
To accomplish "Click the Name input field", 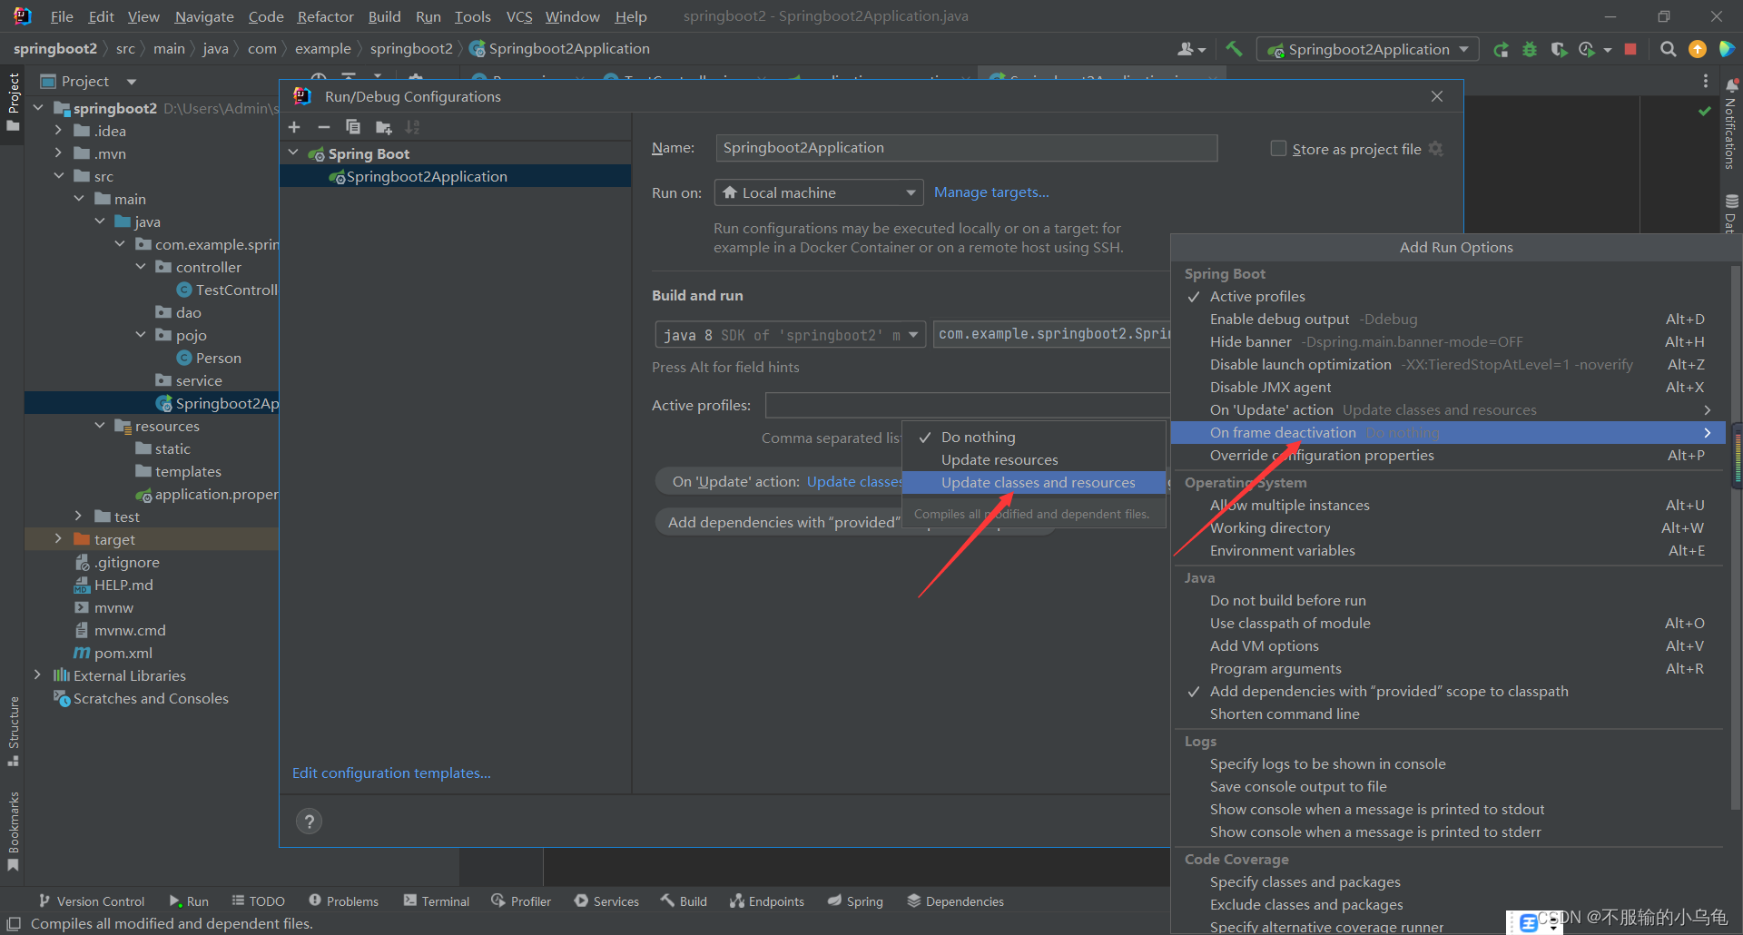I will 966,148.
